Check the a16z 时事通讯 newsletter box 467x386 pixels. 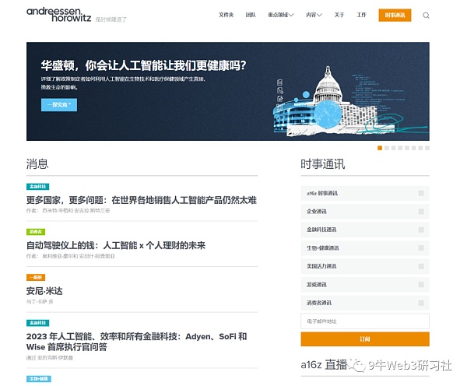421,193
